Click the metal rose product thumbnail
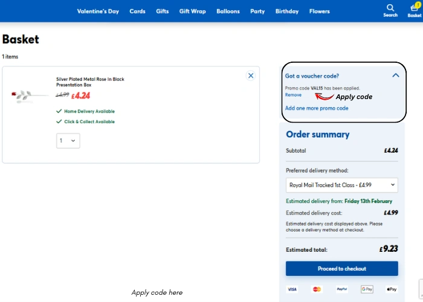 tap(29, 95)
